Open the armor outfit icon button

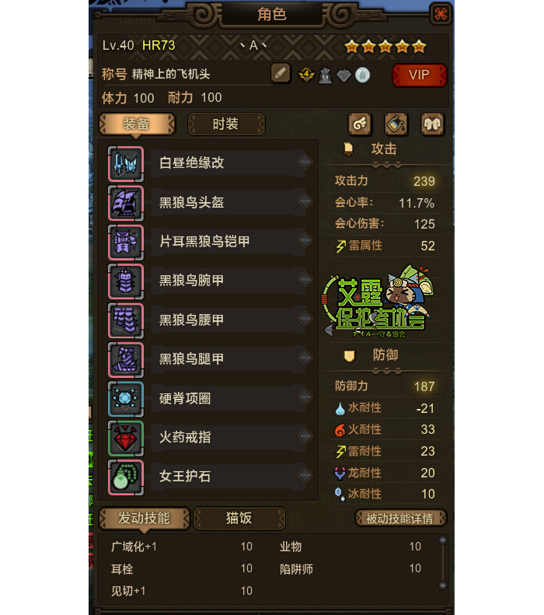[x=432, y=124]
